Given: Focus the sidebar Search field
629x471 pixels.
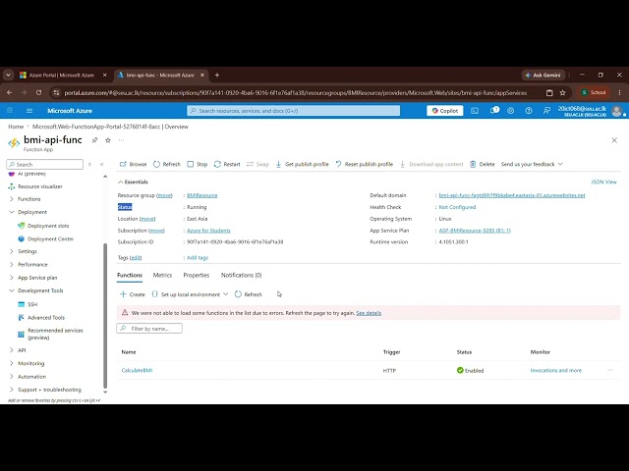Looking at the screenshot, I should (45, 164).
